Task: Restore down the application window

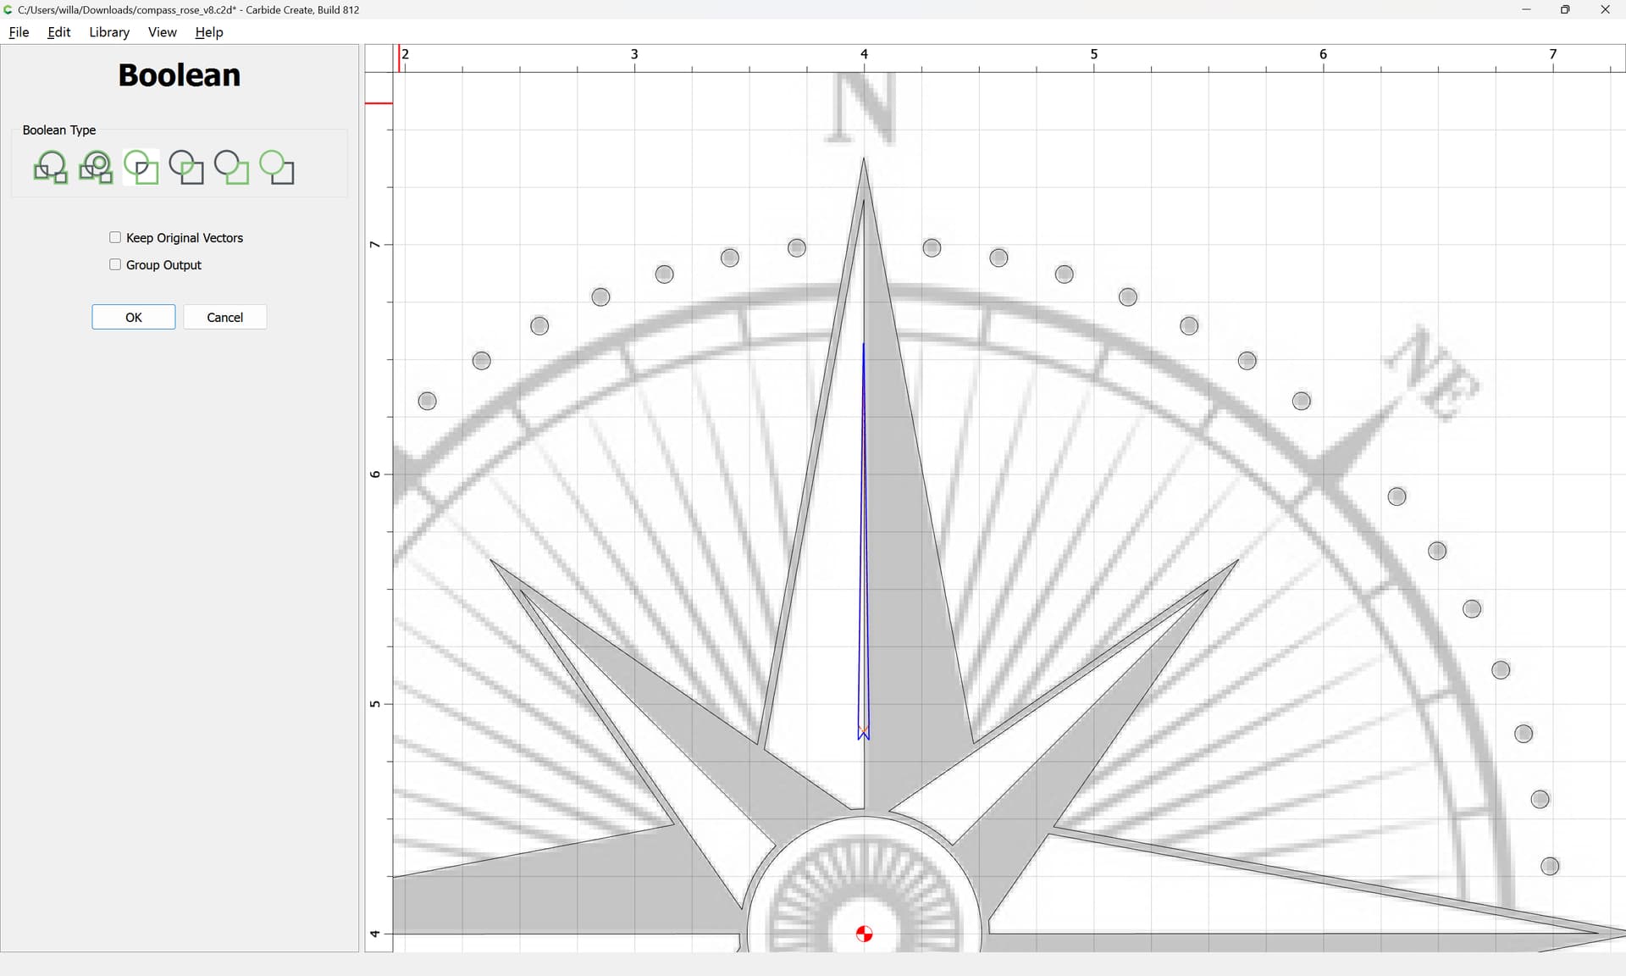Action: (x=1565, y=9)
